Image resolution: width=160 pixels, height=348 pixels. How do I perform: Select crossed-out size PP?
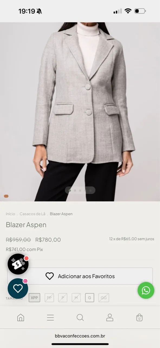(49, 298)
